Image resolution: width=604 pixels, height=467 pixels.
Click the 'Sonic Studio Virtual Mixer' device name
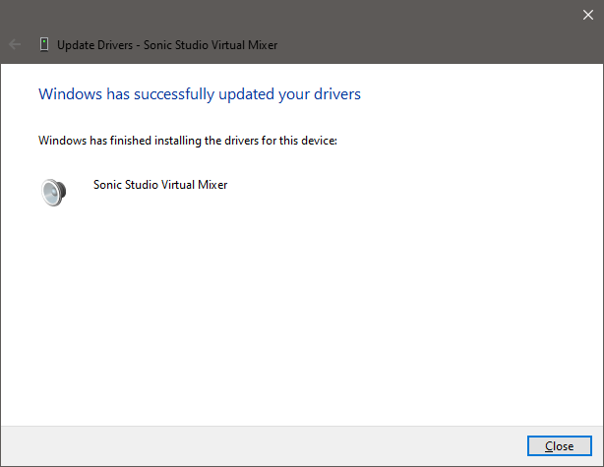[160, 185]
